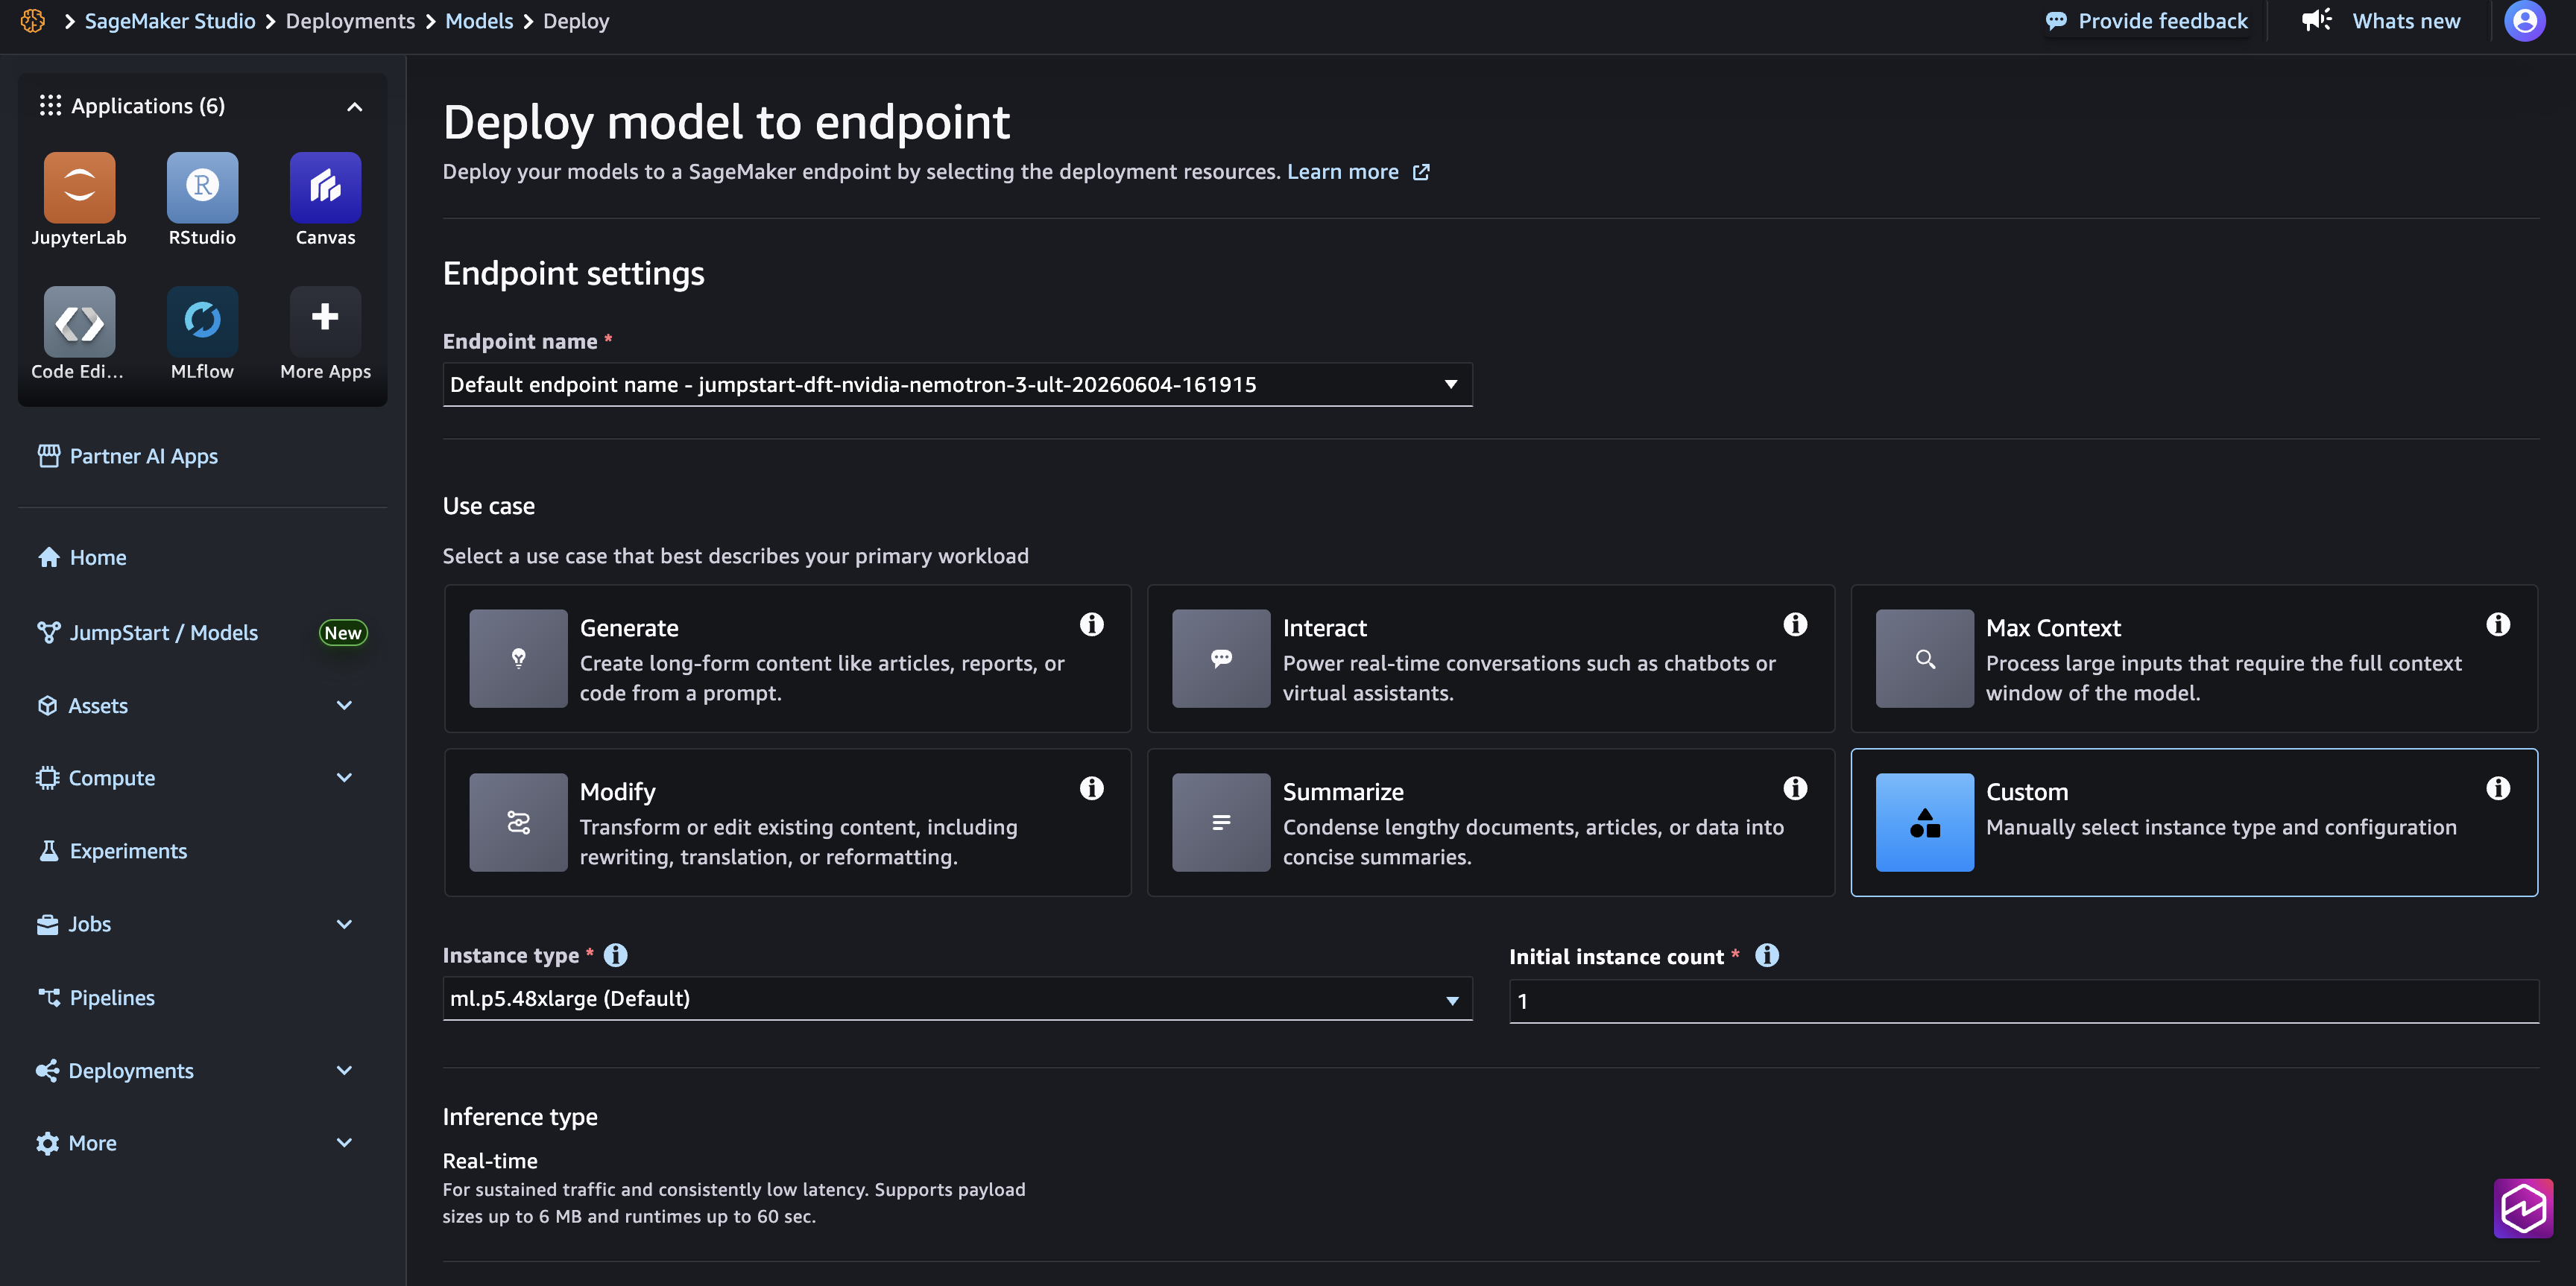Open the JupyterLab application

[79, 187]
